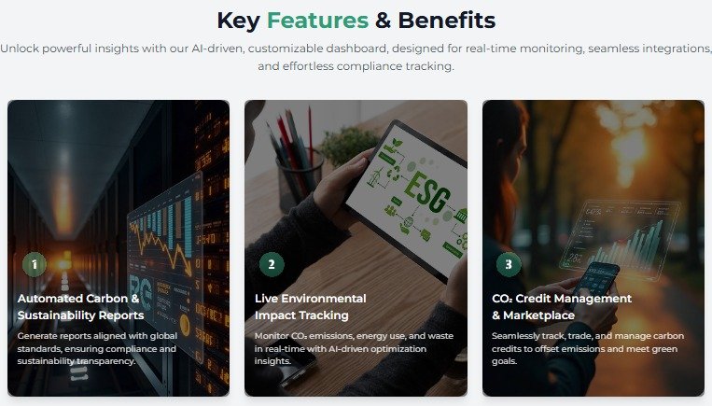Click the green ESG logo on tablet
The image size is (712, 406).
coord(426,193)
